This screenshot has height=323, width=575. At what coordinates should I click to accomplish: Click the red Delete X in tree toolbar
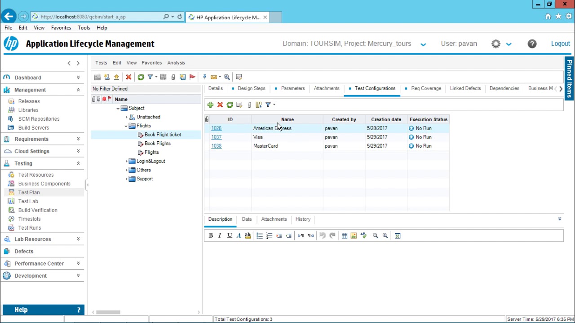click(x=128, y=77)
